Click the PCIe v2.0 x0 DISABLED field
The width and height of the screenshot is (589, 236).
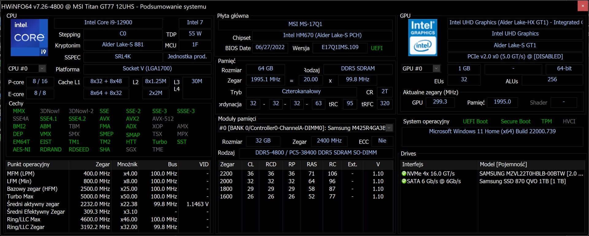point(515,57)
